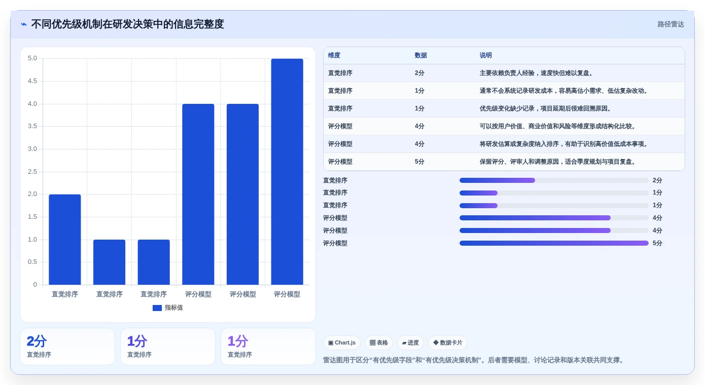Click the 5.0 y-axis label
This screenshot has height=385, width=705.
pyautogui.click(x=32, y=59)
